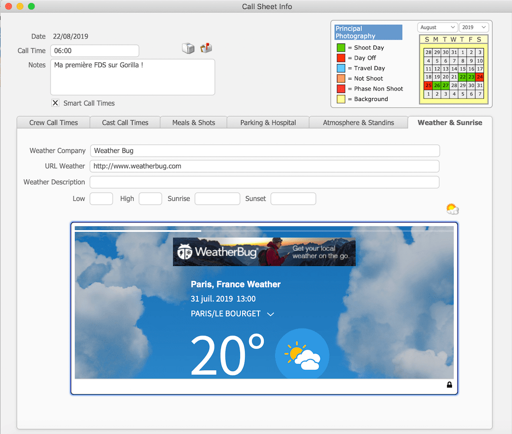Click the sun-and-cloud weather fetch icon
The height and width of the screenshot is (434, 512).
click(x=452, y=209)
